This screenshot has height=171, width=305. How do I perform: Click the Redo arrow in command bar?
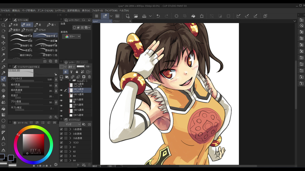tap(166, 16)
